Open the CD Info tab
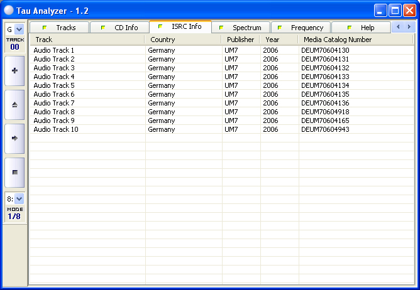 pyautogui.click(x=119, y=28)
